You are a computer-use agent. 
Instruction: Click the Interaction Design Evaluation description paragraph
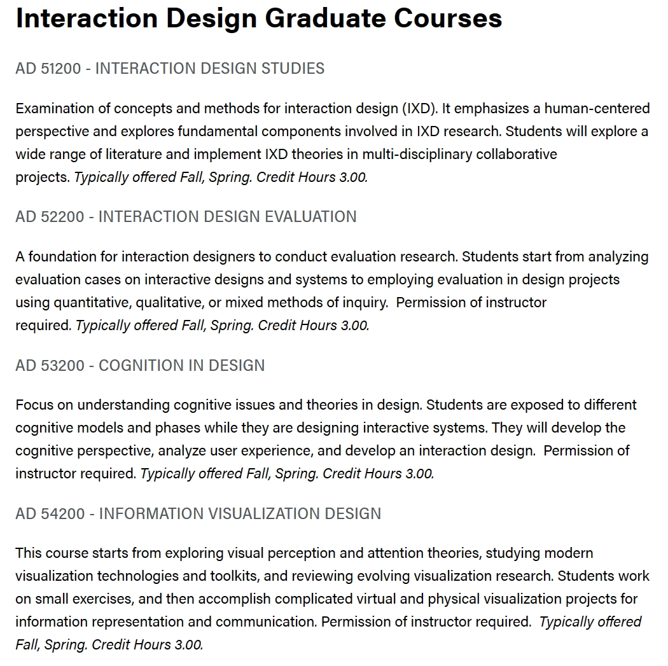[332, 291]
